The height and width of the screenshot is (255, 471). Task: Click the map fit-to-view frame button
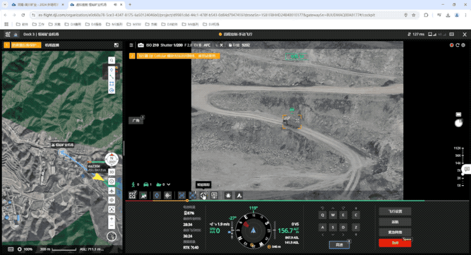(111, 209)
